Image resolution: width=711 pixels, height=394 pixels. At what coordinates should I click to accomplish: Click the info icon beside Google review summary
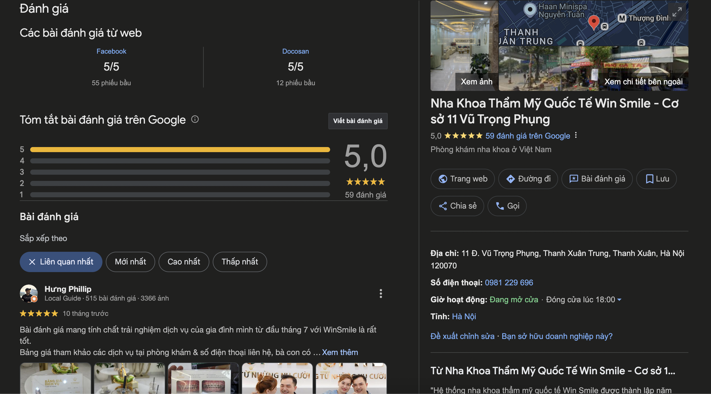point(195,119)
